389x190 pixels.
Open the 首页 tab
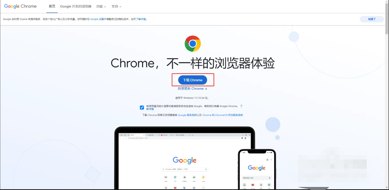52,6
